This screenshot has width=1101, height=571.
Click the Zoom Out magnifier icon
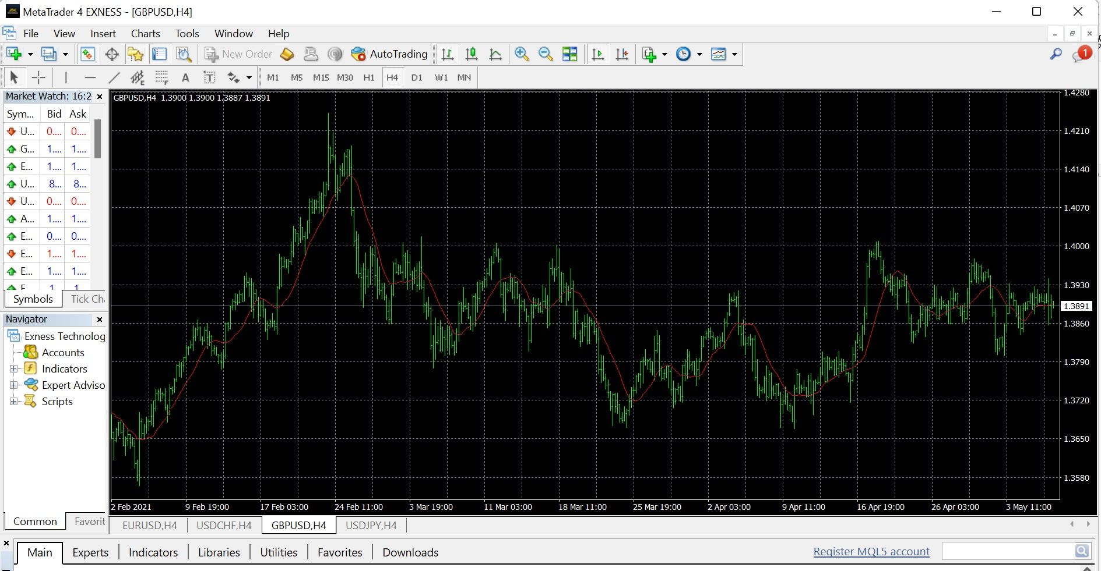pos(546,54)
